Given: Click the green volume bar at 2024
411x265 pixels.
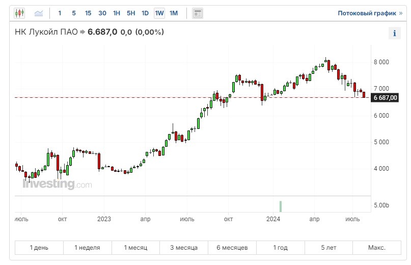Looking at the screenshot, I should (x=280, y=206).
